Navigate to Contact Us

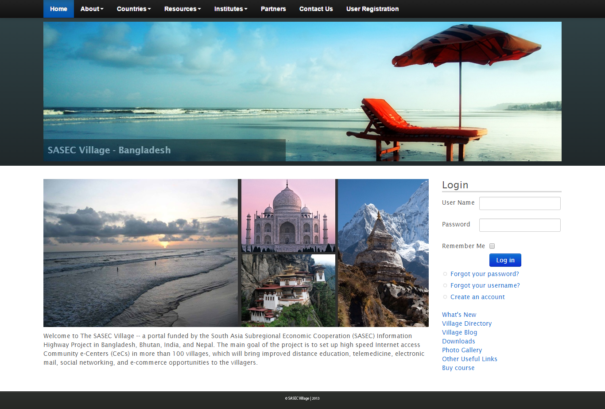coord(316,9)
